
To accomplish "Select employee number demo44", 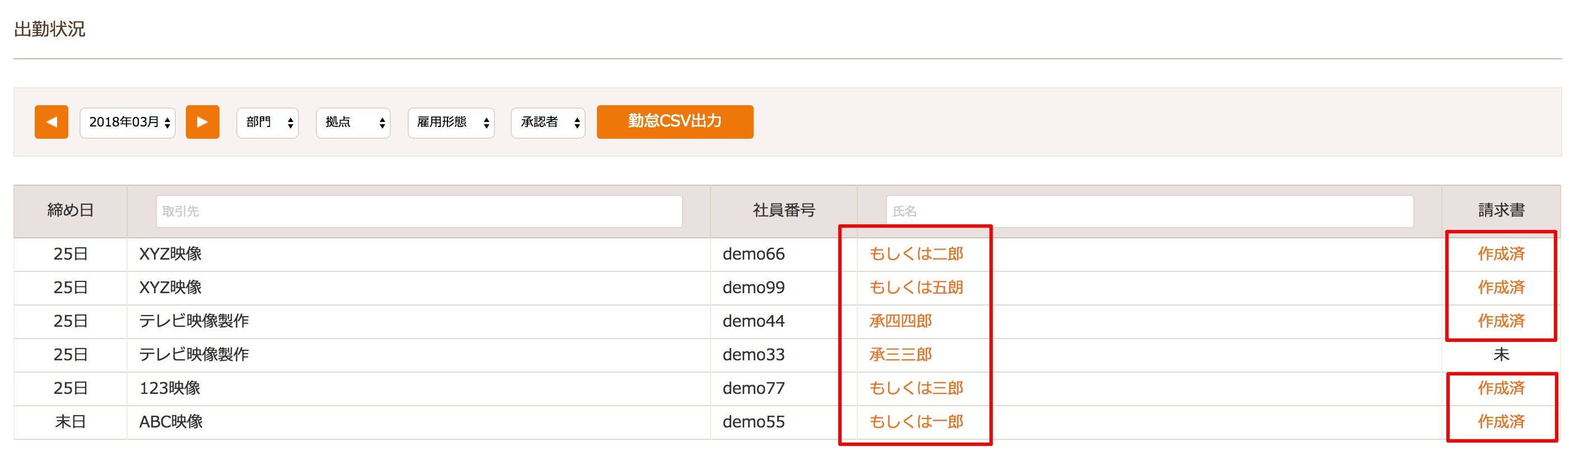I will pos(754,321).
